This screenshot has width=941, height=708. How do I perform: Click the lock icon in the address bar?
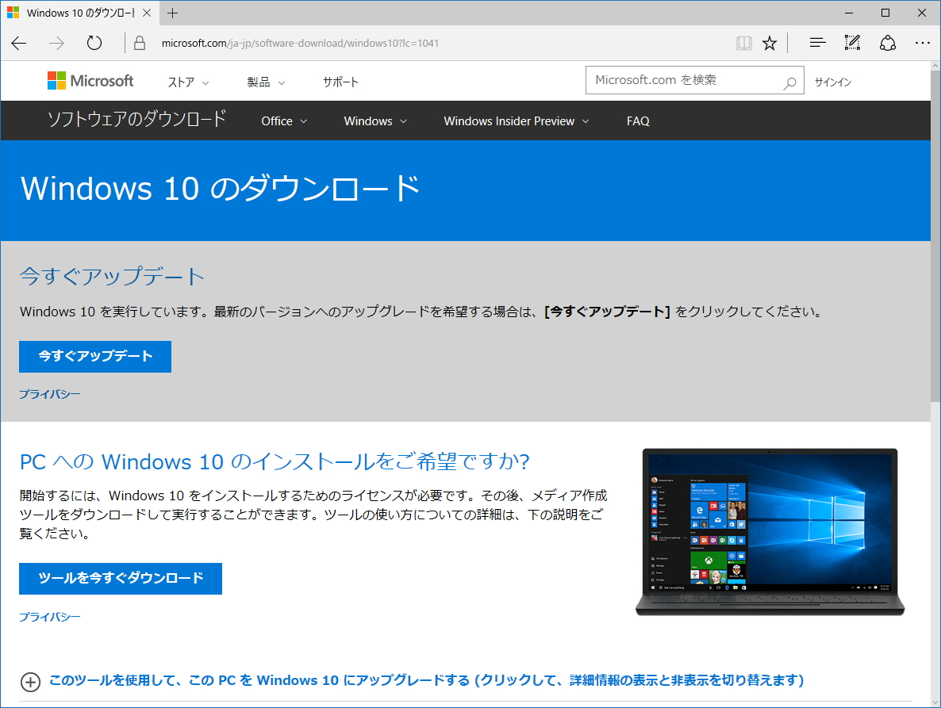point(139,43)
